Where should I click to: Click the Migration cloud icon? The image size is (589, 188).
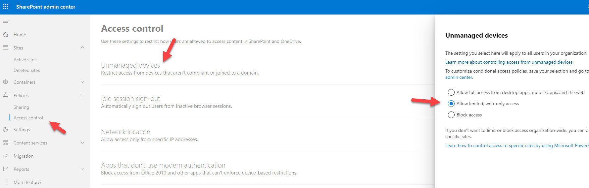tap(6, 156)
